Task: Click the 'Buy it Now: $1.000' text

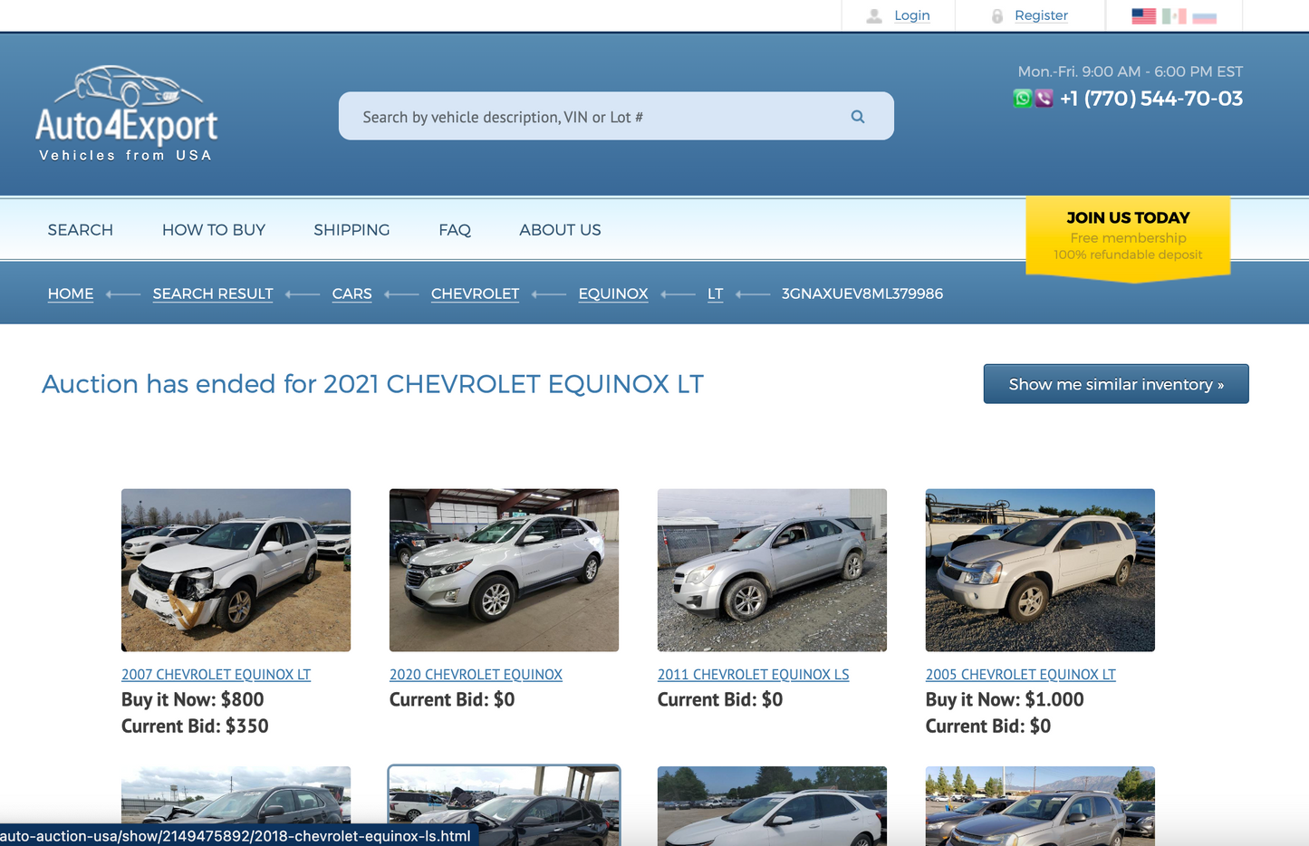Action: tap(1005, 699)
